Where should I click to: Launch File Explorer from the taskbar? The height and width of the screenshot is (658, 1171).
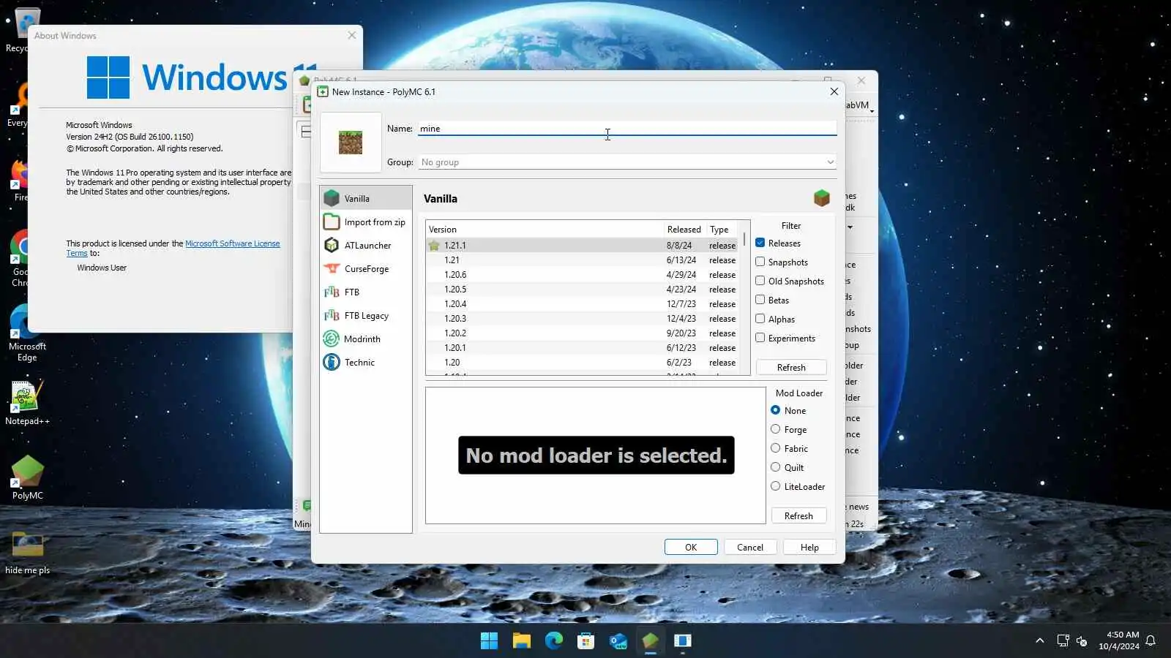[522, 640]
